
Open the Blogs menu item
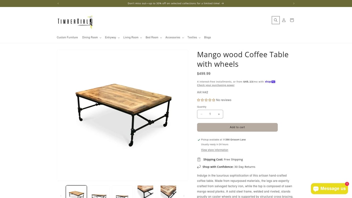207,38
